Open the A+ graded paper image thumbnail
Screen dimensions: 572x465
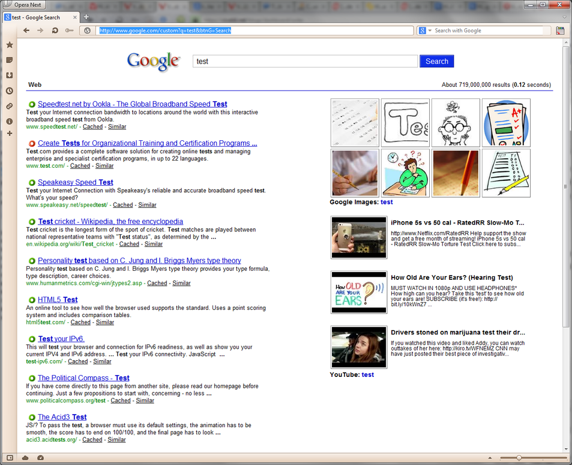coord(506,123)
